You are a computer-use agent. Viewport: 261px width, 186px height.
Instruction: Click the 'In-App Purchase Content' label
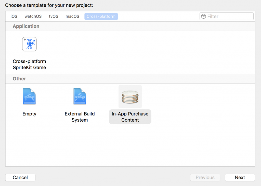pyautogui.click(x=130, y=117)
